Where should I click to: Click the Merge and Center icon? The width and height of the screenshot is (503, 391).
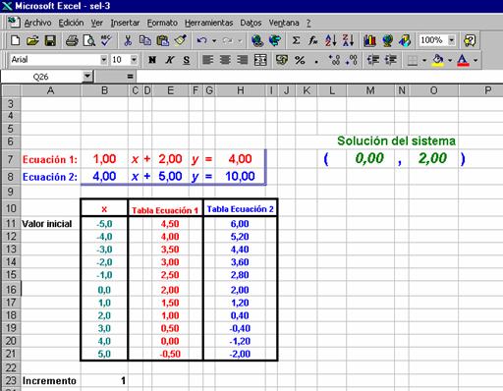[260, 60]
